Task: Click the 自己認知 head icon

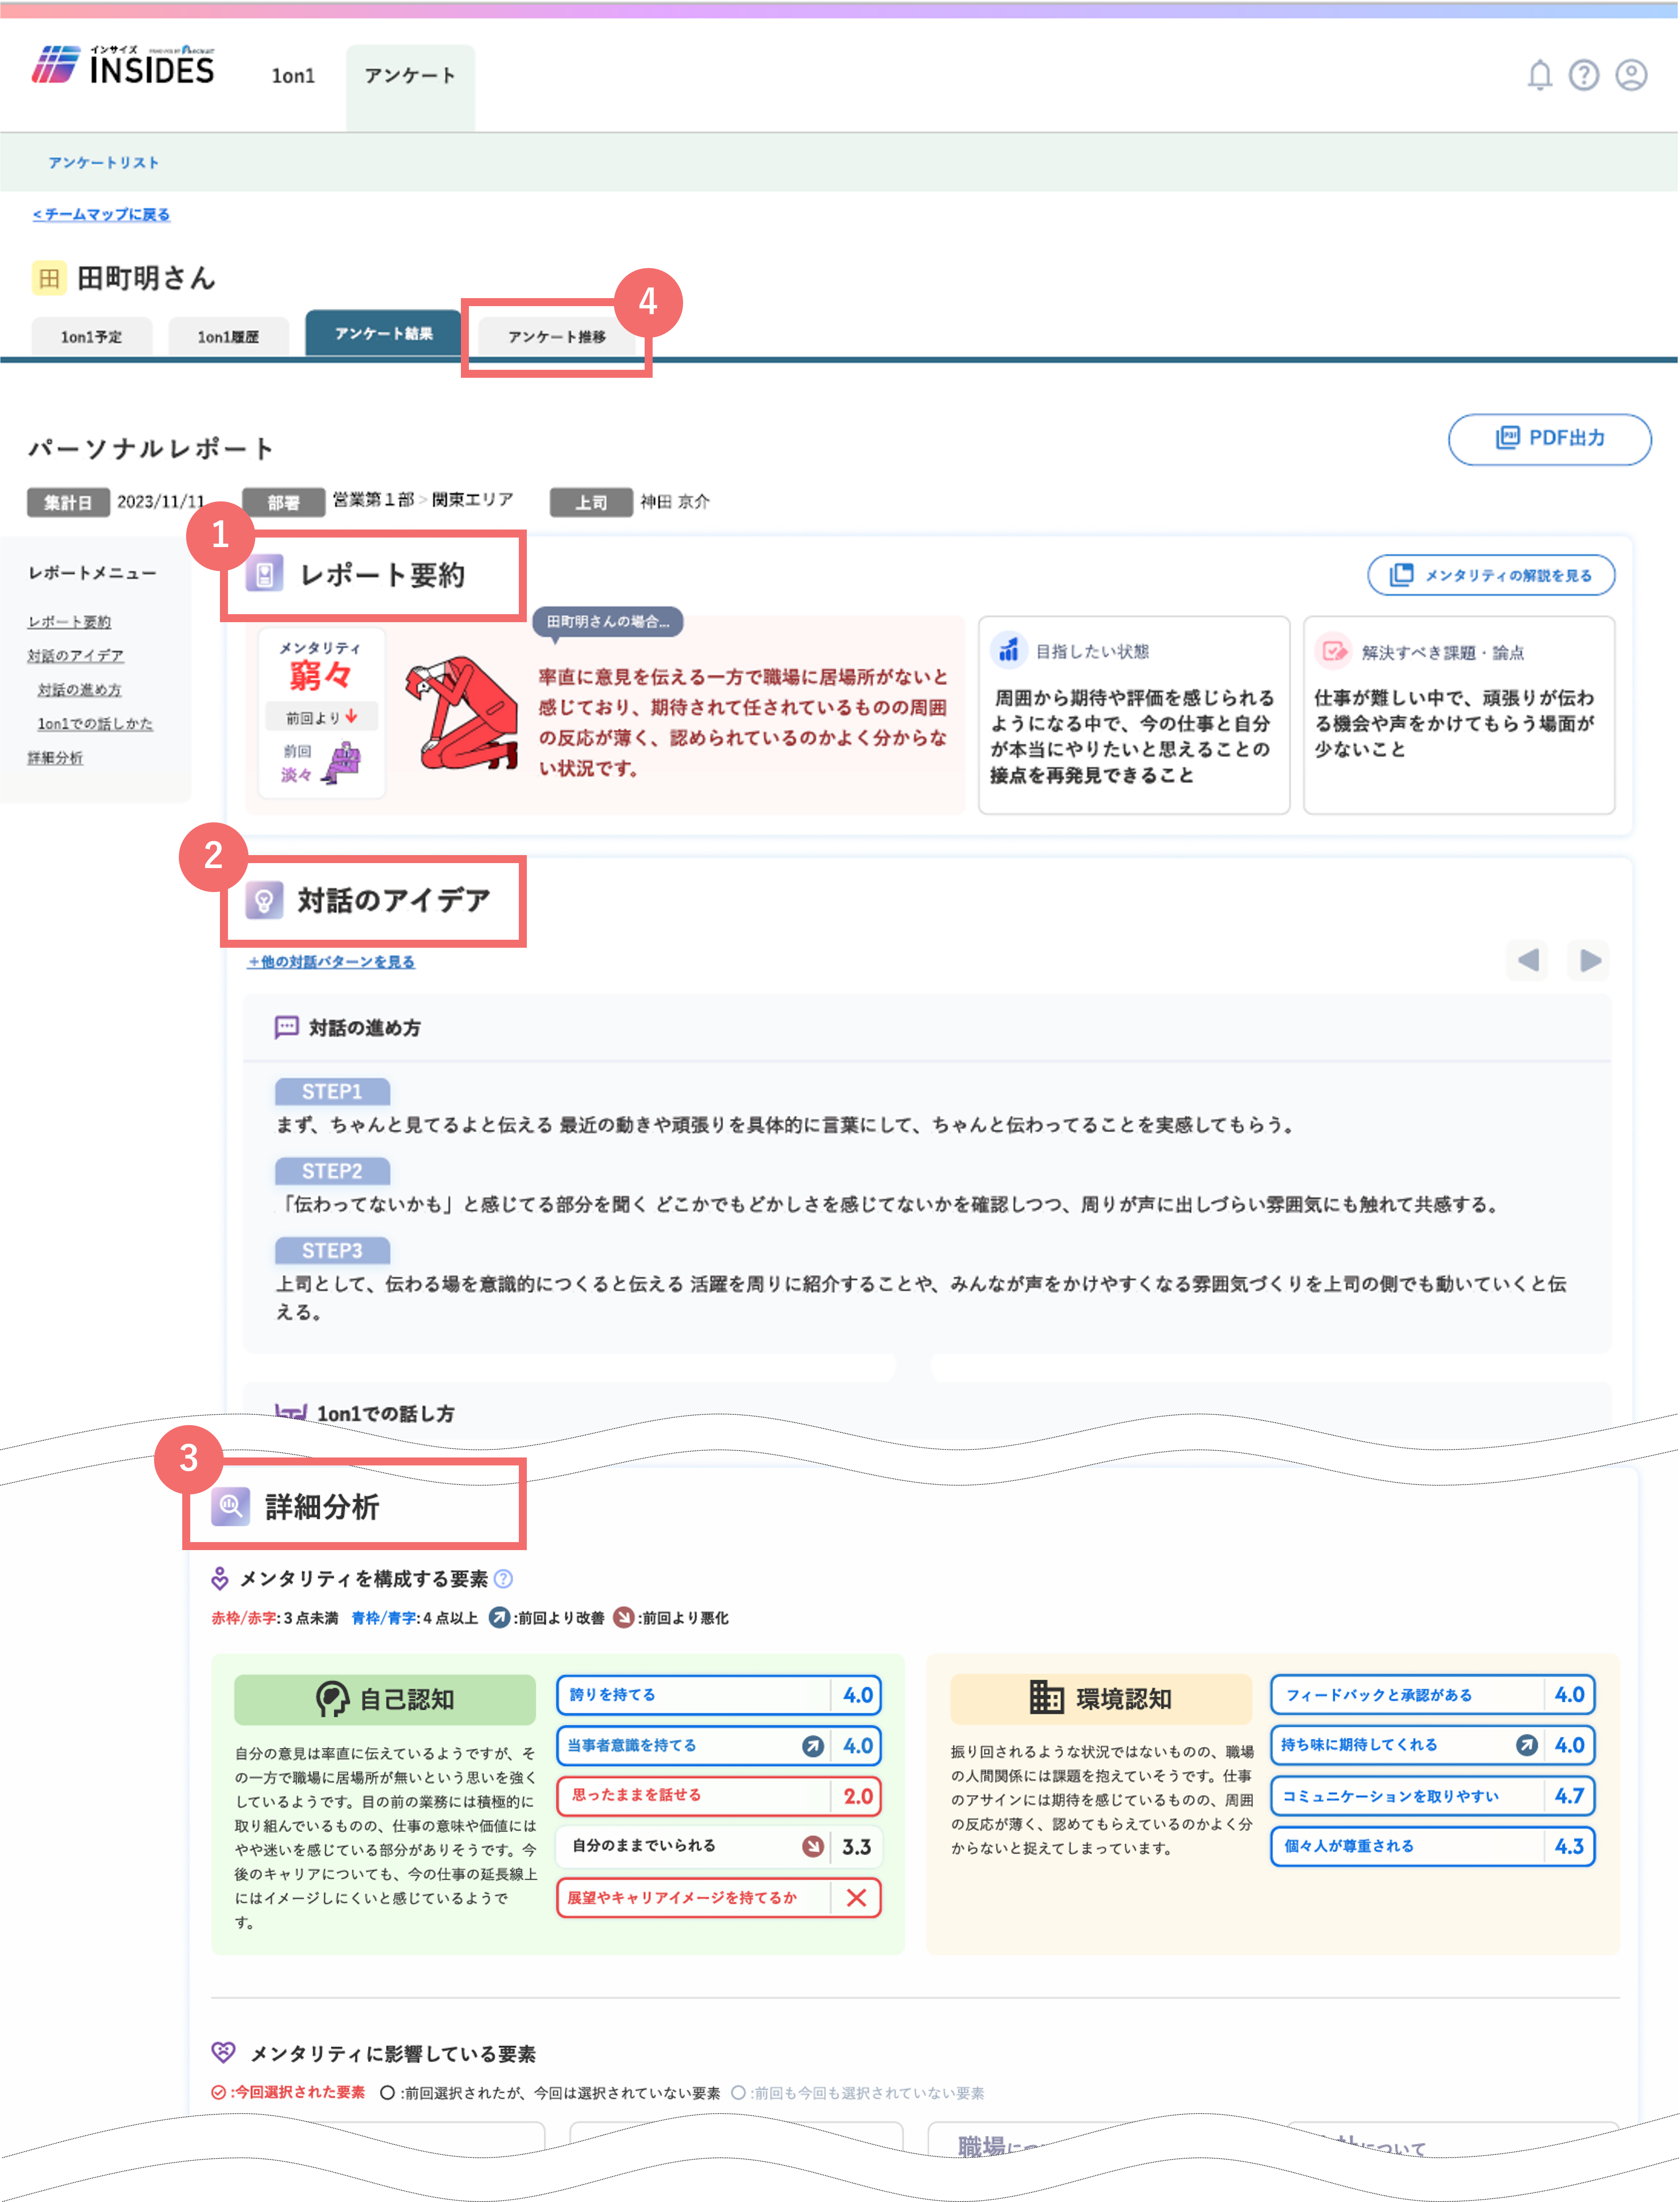Action: coord(332,1699)
